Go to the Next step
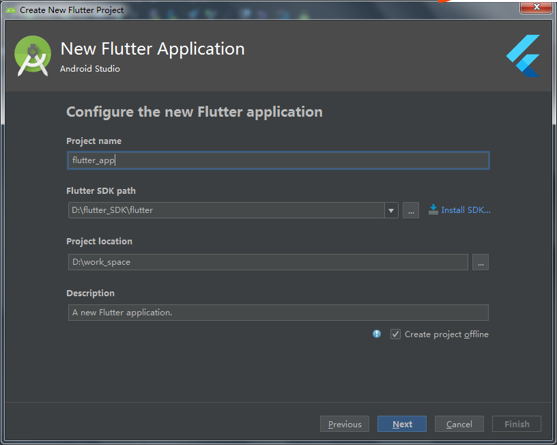This screenshot has height=445, width=557. pyautogui.click(x=402, y=424)
